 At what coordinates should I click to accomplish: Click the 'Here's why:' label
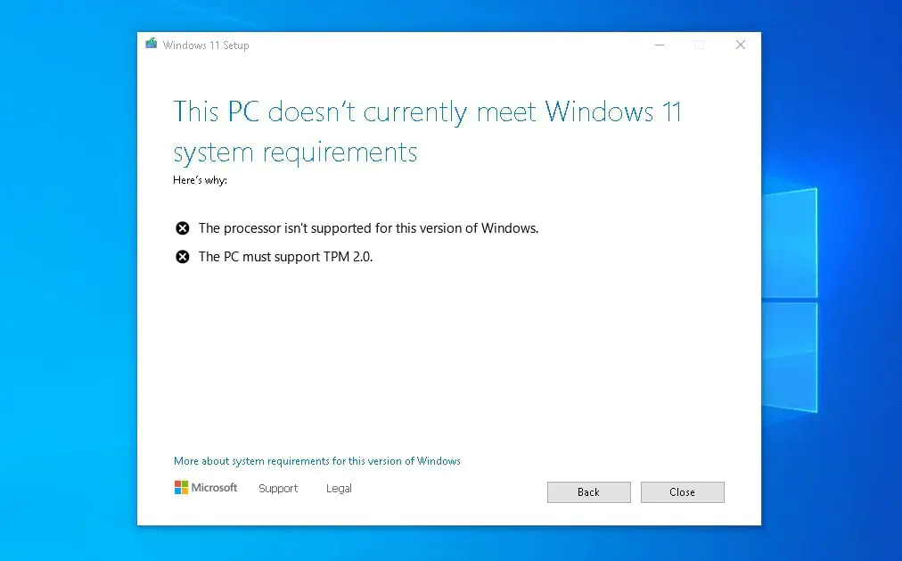click(x=201, y=180)
